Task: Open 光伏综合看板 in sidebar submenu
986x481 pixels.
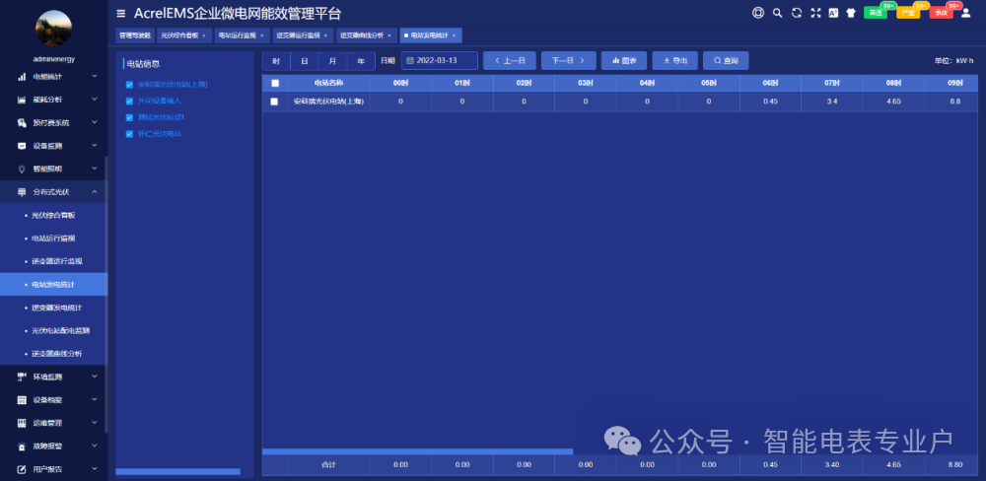Action: click(53, 215)
